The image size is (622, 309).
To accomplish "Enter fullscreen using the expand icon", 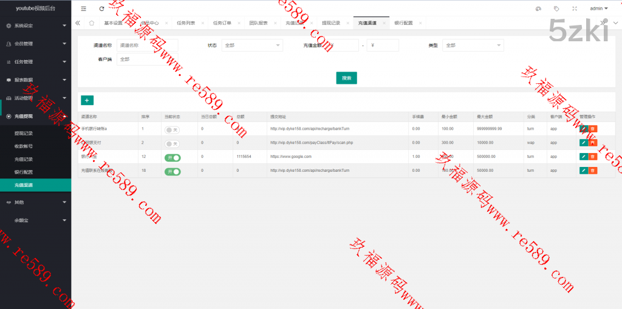I will tap(575, 8).
